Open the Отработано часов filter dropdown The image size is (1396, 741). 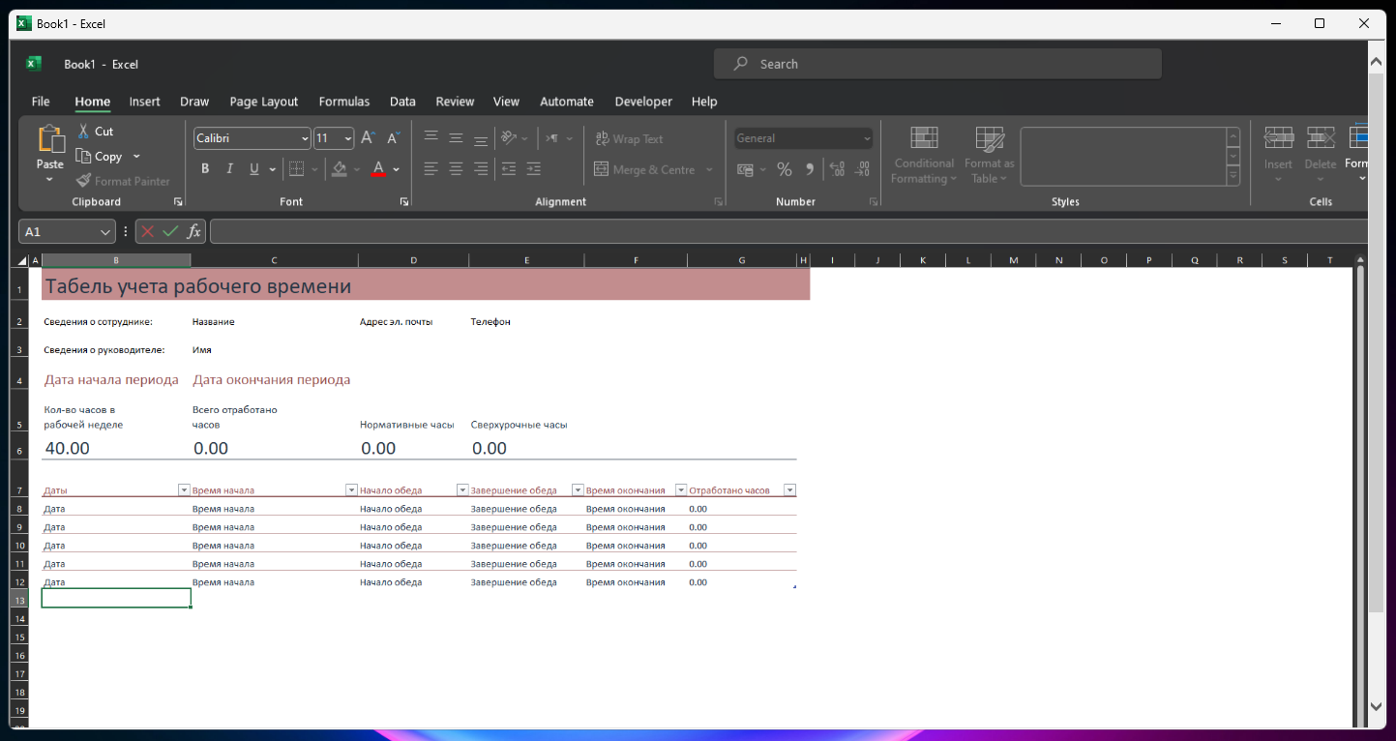pyautogui.click(x=789, y=490)
